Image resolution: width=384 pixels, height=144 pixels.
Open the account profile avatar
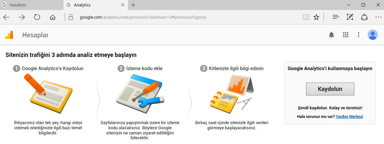372,35
